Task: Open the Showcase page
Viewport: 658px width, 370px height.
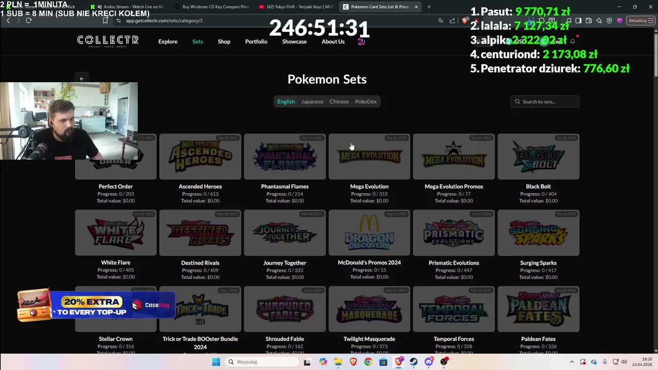Action: click(x=294, y=42)
